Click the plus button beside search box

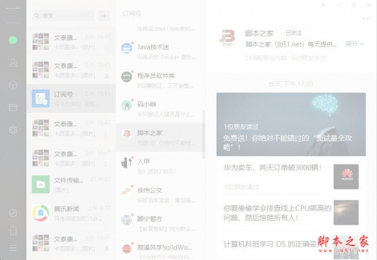click(104, 16)
